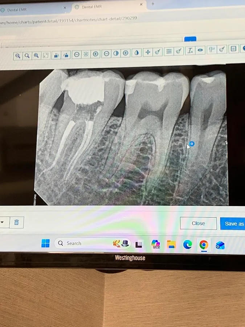The image size is (245, 327).
Task: Select the four-arrow pan tool
Action: (148, 52)
